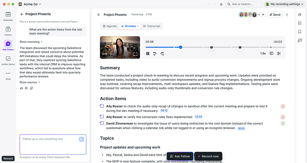Add an attendee with the plus icon
Screen dimensions: 307x163
[263, 15]
